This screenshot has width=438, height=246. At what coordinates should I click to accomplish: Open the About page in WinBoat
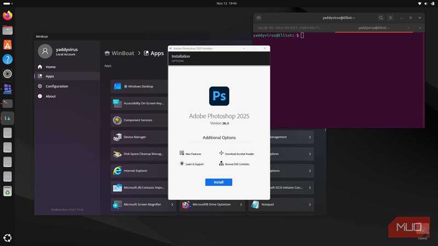(x=50, y=96)
